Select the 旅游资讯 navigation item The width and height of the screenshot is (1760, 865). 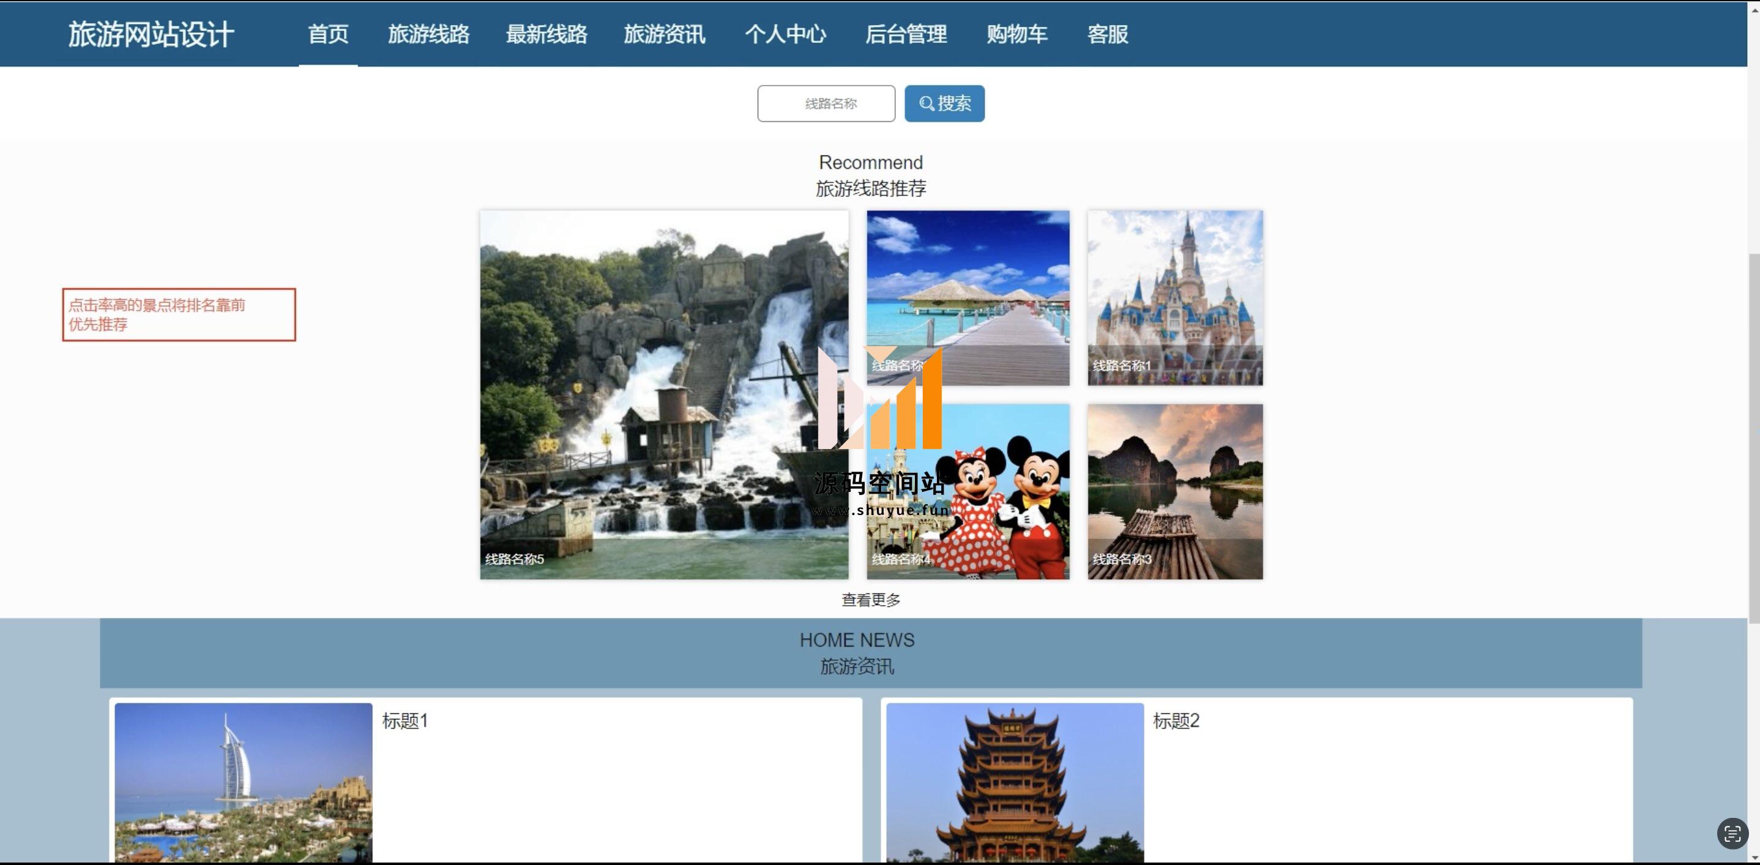coord(664,34)
